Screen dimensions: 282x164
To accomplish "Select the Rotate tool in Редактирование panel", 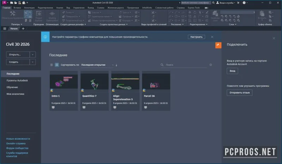I will point(195,12).
